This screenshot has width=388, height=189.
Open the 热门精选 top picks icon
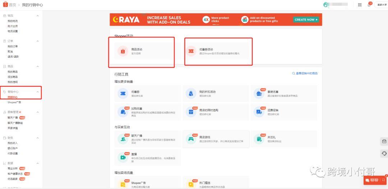191,184
